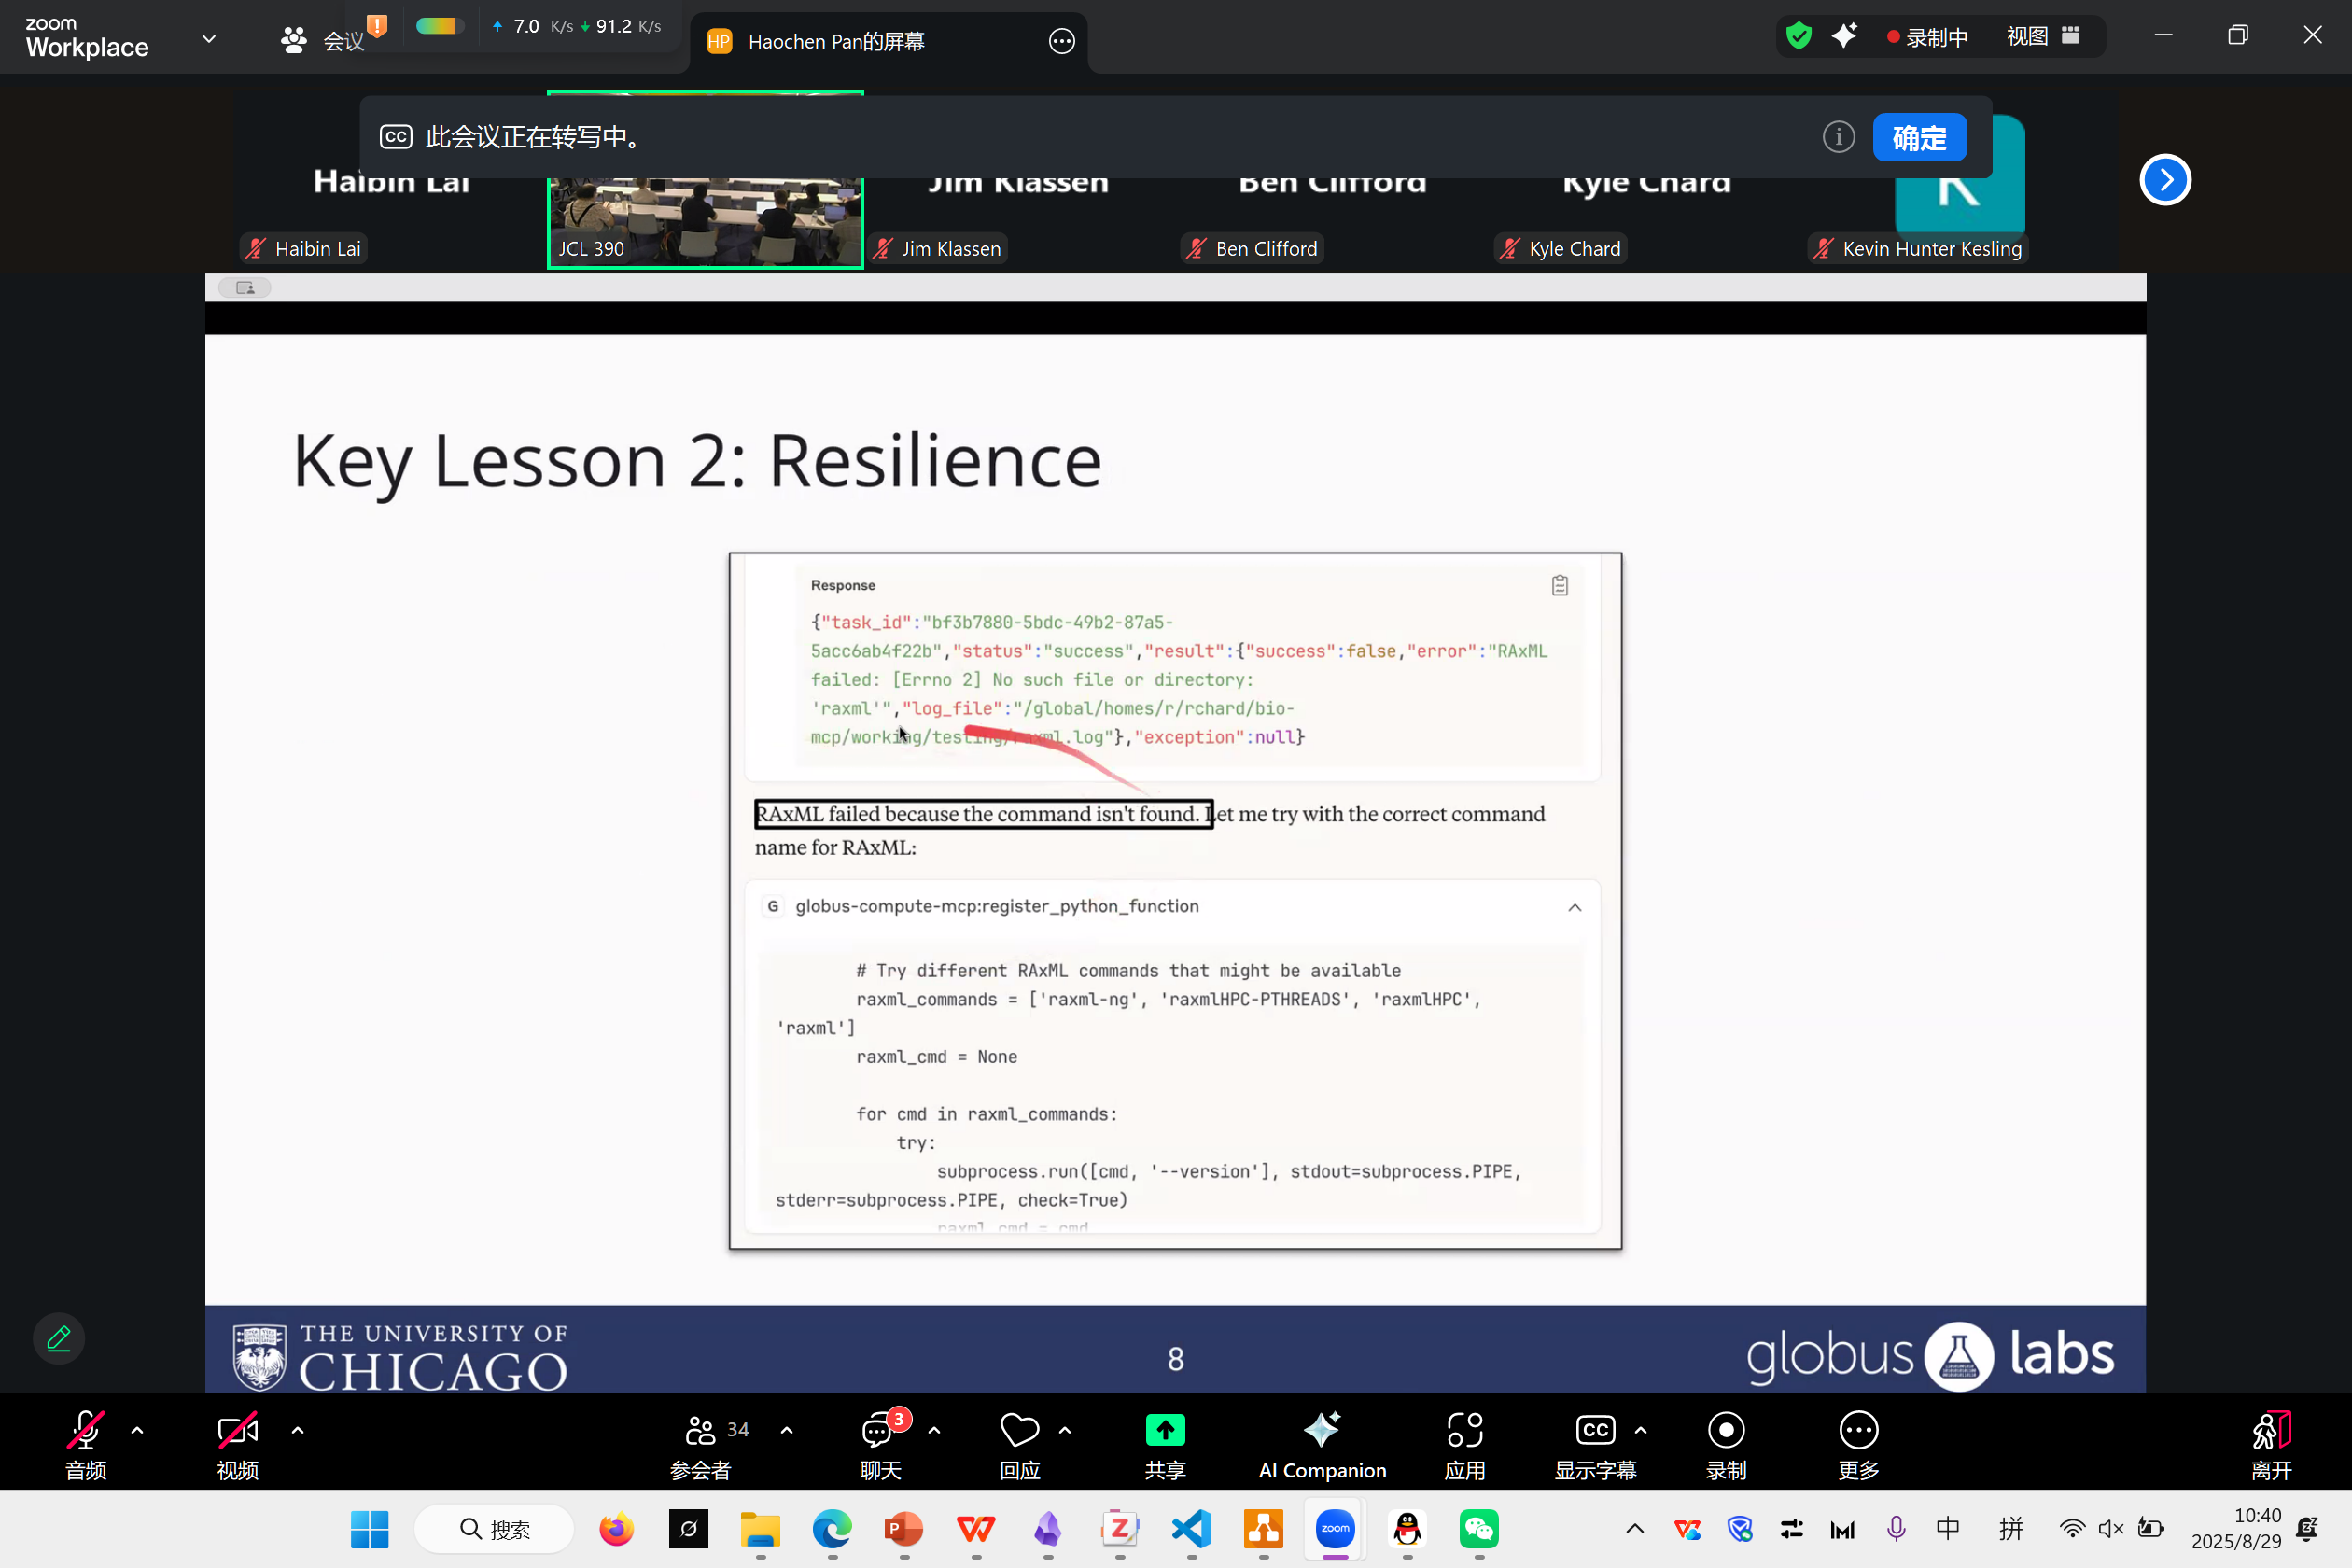This screenshot has width=2352, height=1568.
Task: Expand the audio settings arrow
Action: click(x=137, y=1431)
